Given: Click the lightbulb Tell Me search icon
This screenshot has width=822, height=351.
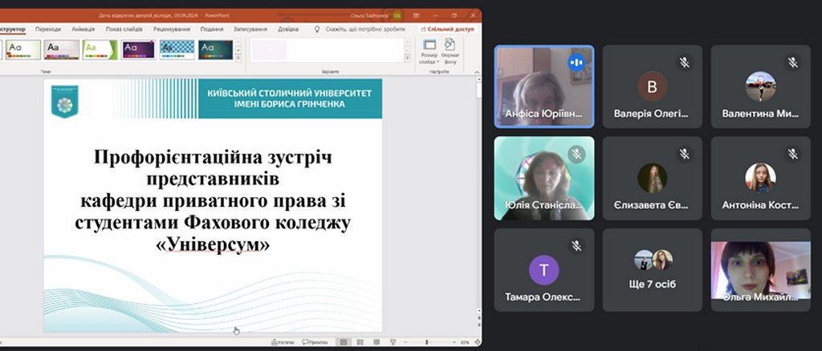Looking at the screenshot, I should coord(318,29).
